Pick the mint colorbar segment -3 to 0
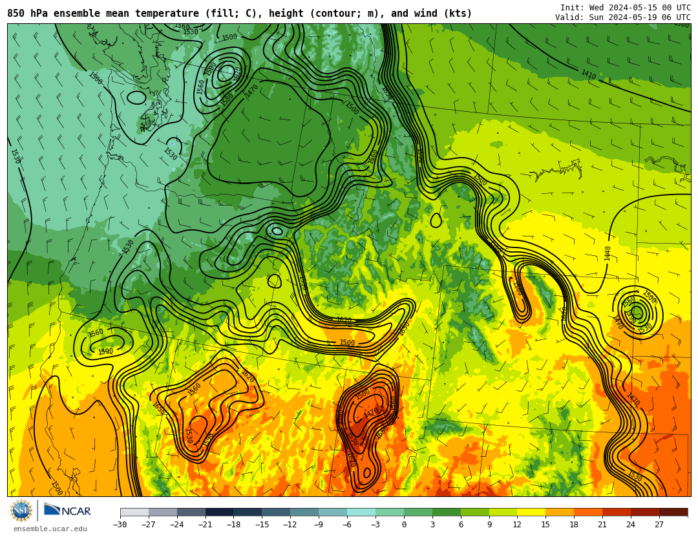 390,512
